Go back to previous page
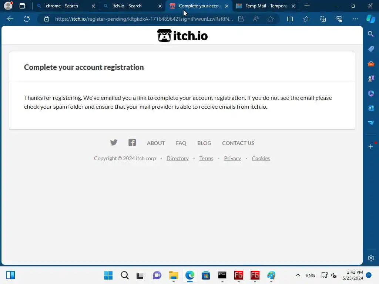Image resolution: width=379 pixels, height=284 pixels. coord(10,19)
